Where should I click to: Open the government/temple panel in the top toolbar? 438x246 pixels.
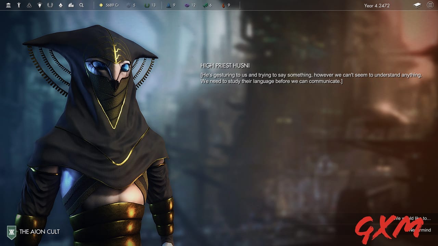click(8, 5)
